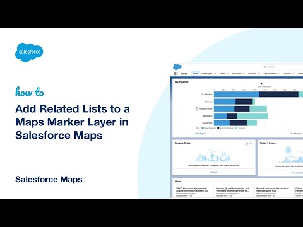
Task: Click the Sales app name
Action: click(184, 74)
